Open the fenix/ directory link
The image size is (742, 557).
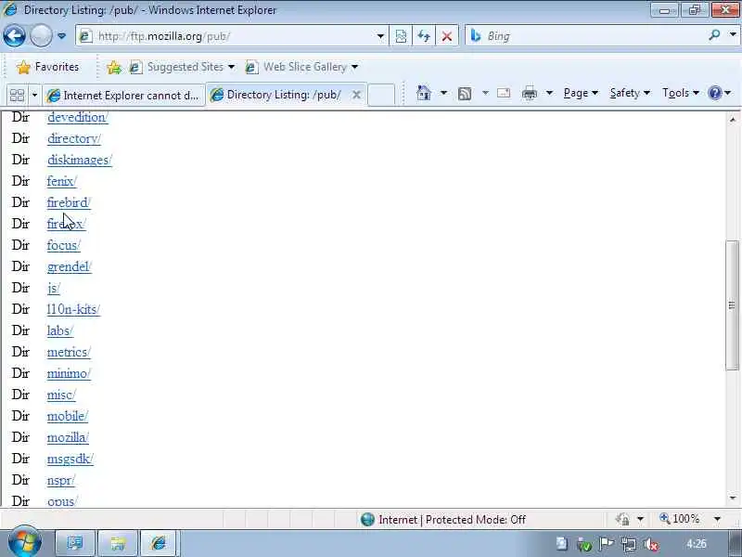pos(61,181)
